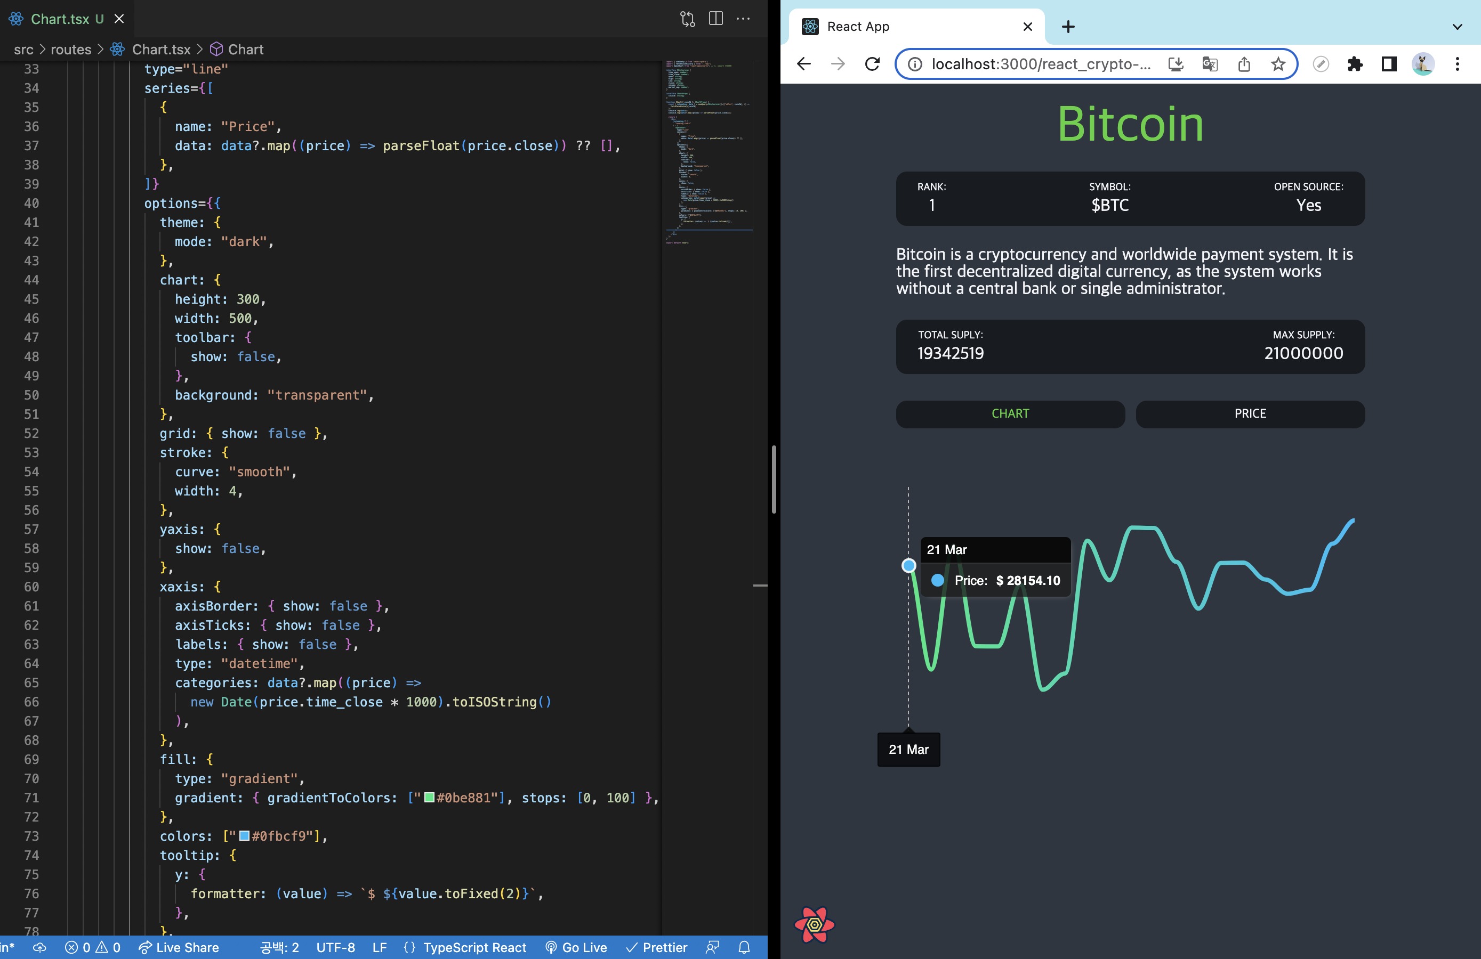The height and width of the screenshot is (959, 1481).
Task: Click the #0be881 green color swatch
Action: [429, 797]
